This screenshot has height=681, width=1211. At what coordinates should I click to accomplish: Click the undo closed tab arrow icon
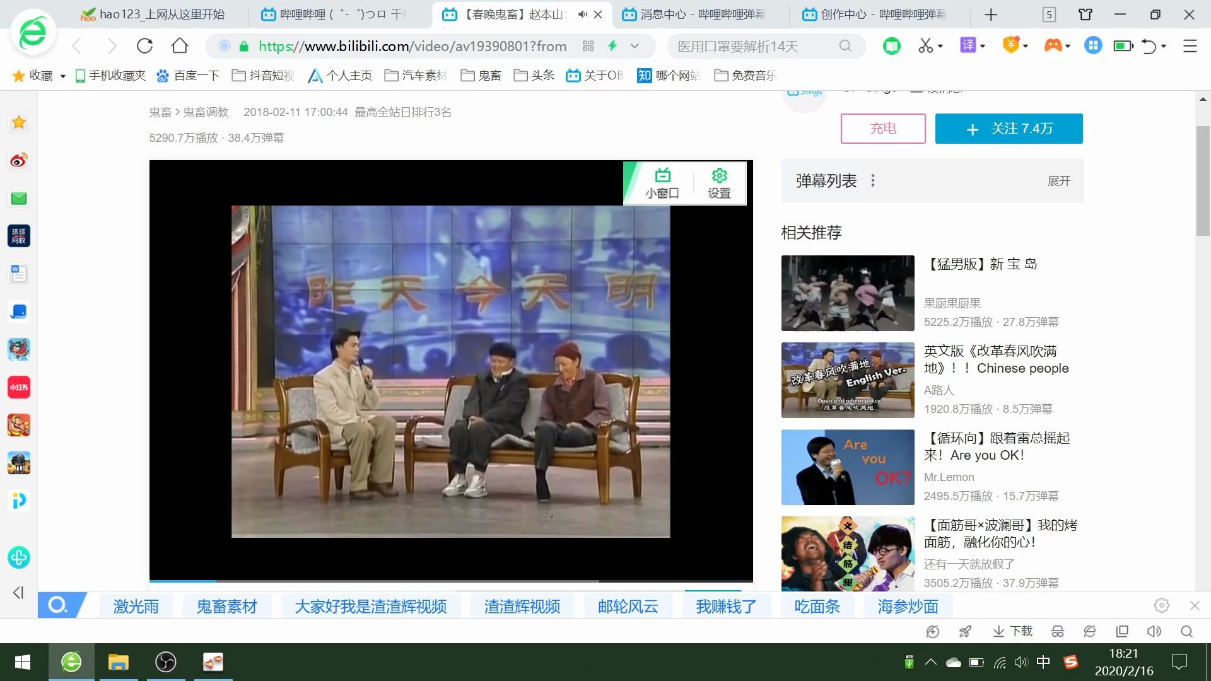coord(1149,46)
